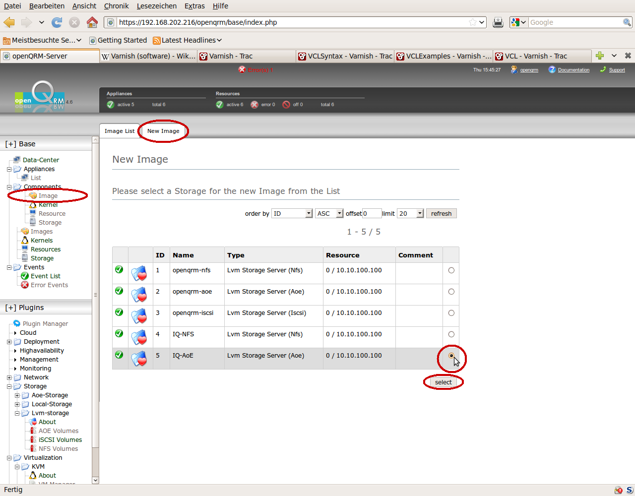635x496 pixels.
Task: Click the Event List green check icon
Action: (x=25, y=276)
